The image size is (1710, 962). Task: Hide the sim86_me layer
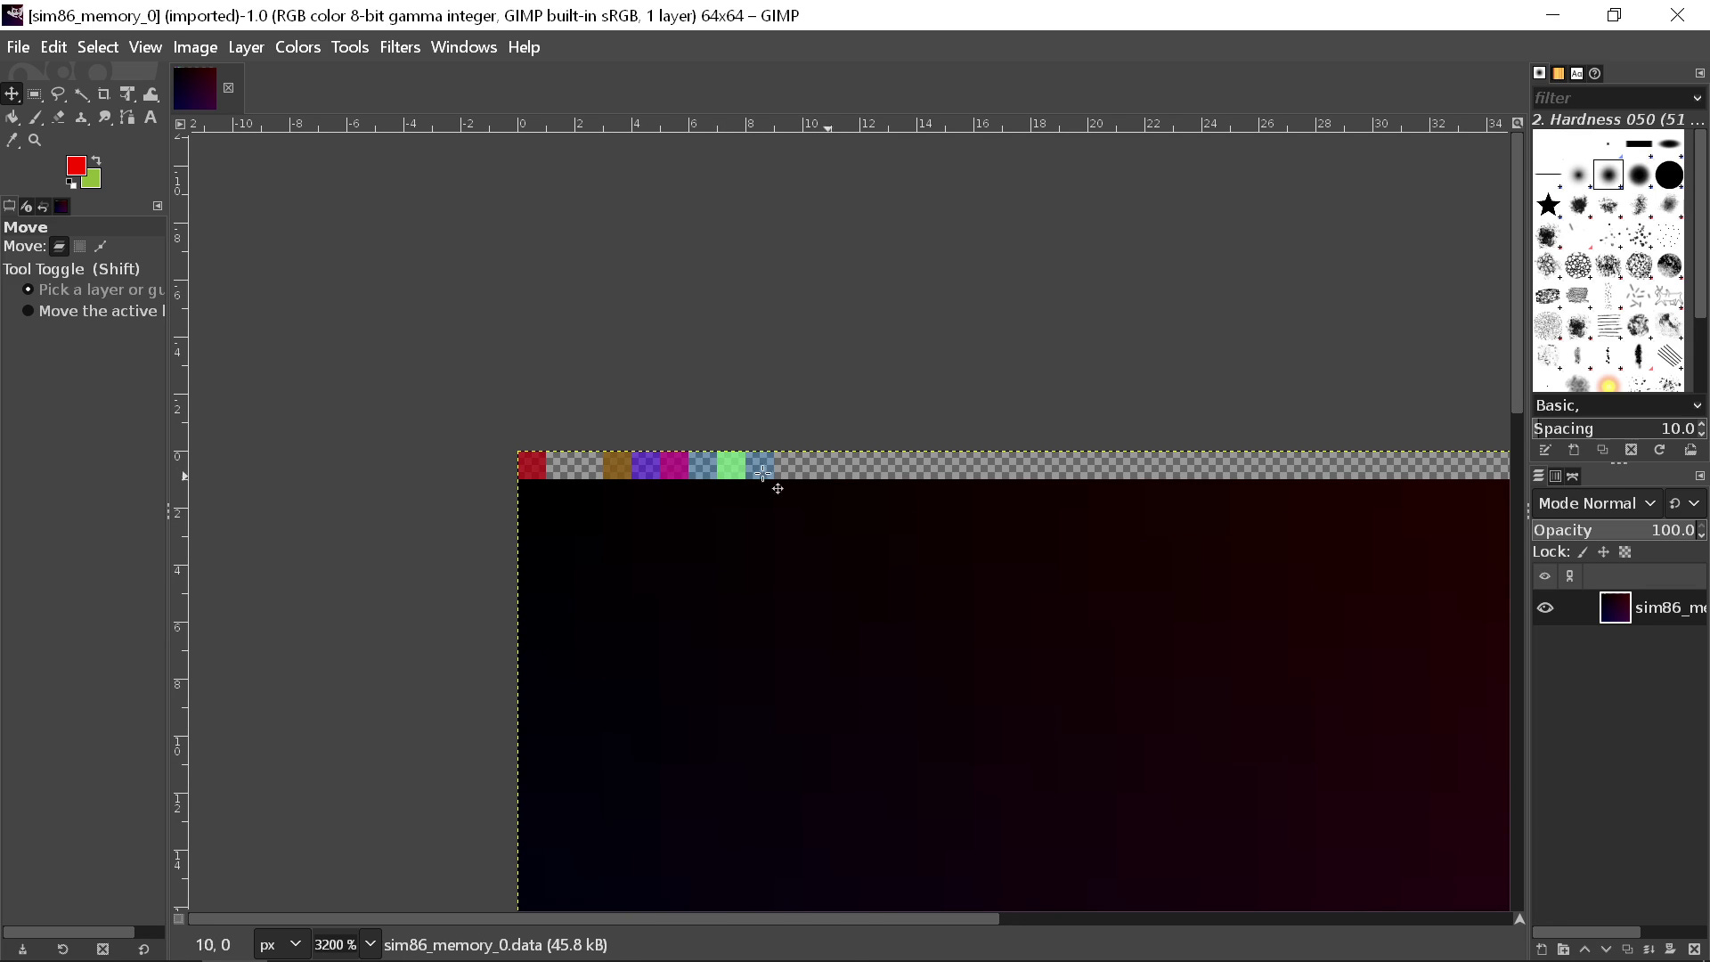(1545, 607)
